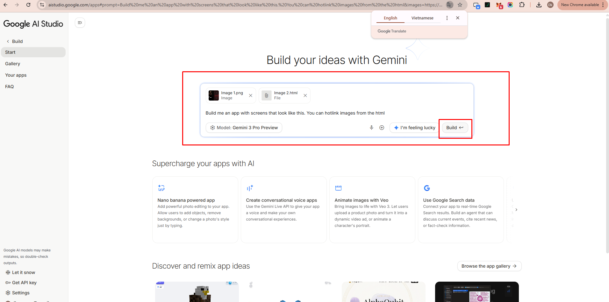The image size is (609, 302).
Task: Click the prompt text field
Action: (337, 113)
